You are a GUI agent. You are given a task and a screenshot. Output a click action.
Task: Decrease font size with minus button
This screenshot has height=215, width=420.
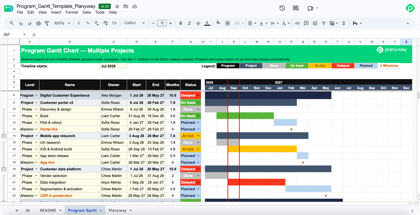153,23
